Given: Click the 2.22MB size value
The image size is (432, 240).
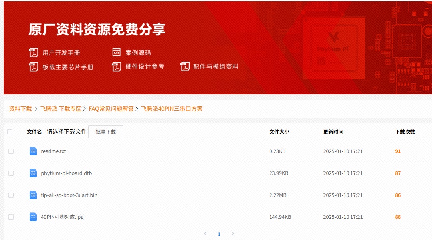Looking at the screenshot, I should (x=278, y=195).
